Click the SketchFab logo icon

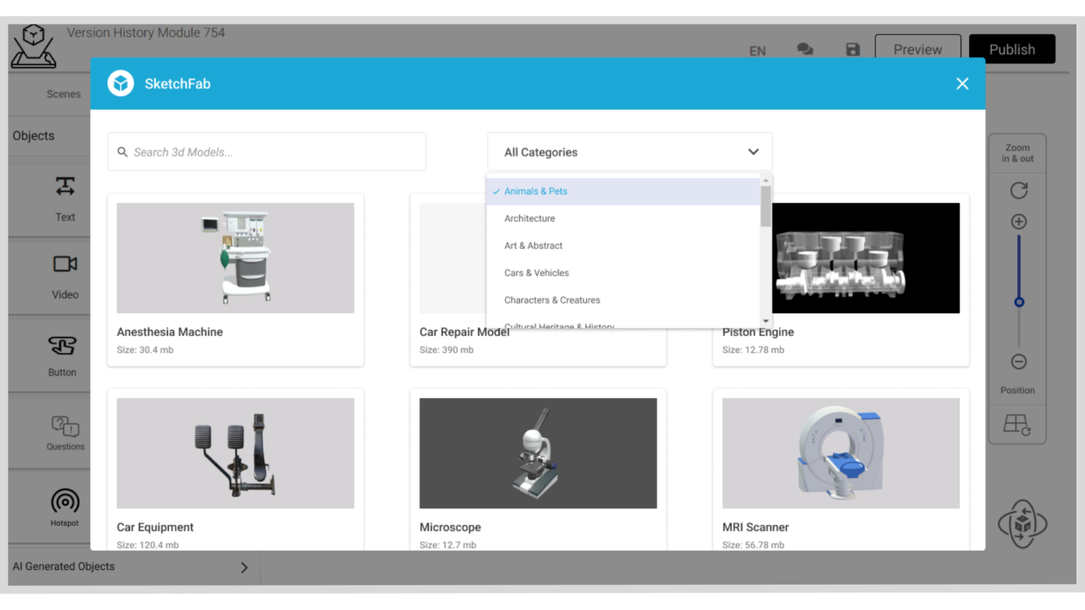[121, 83]
